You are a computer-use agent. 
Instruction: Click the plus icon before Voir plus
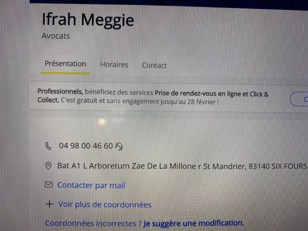click(50, 204)
